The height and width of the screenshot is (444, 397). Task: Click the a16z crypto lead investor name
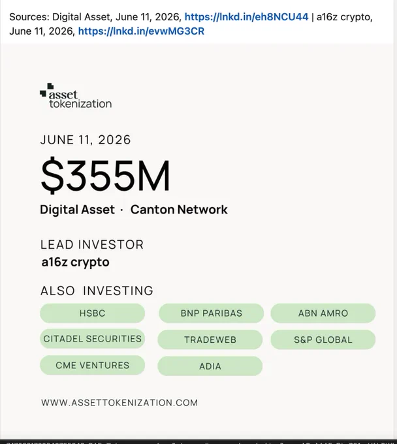click(75, 262)
